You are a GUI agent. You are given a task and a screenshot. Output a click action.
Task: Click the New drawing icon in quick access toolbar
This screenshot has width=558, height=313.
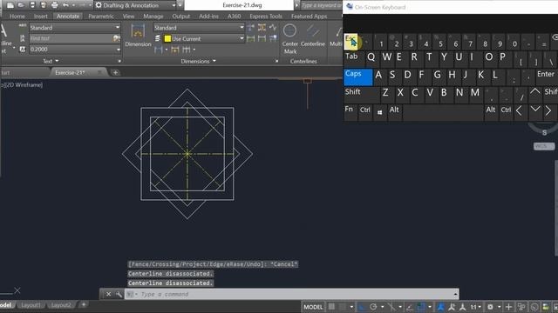coord(10,5)
